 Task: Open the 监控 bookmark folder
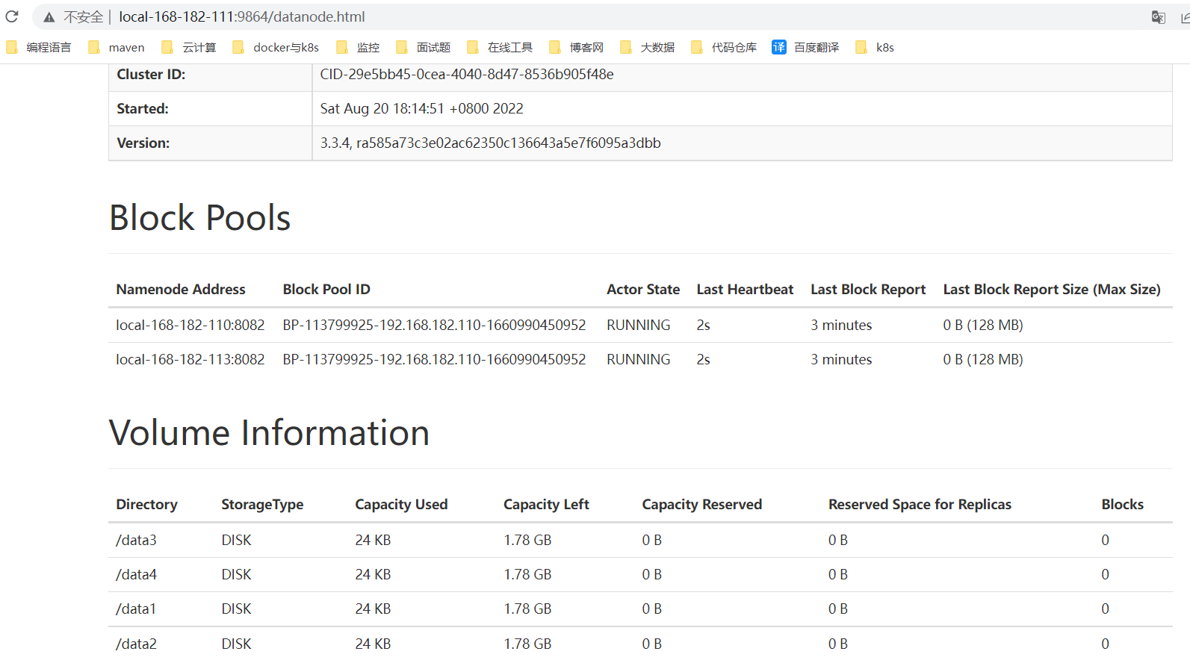click(x=358, y=47)
